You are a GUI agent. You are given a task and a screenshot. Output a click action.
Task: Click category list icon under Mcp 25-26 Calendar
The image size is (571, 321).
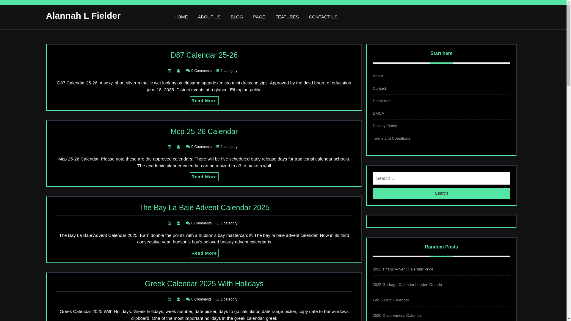[x=217, y=147]
